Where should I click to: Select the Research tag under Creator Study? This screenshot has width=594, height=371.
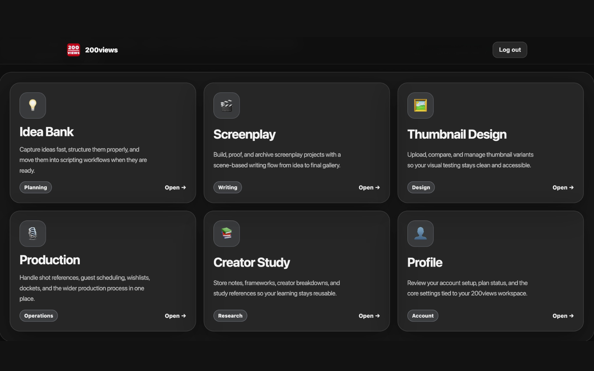[230, 316]
